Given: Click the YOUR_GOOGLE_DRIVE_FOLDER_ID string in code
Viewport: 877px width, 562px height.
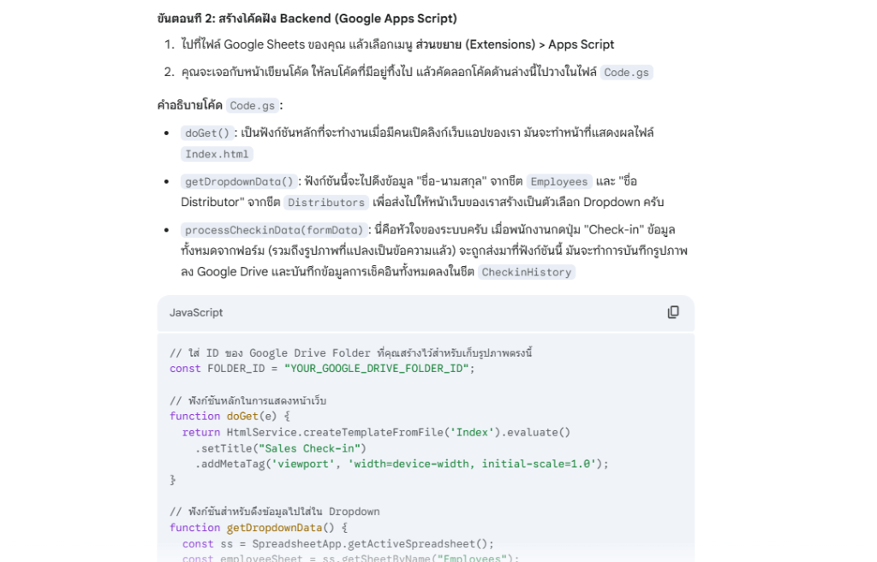Looking at the screenshot, I should point(379,368).
